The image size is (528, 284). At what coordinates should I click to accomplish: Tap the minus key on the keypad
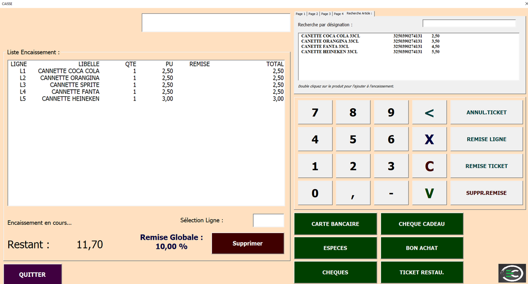tap(391, 193)
